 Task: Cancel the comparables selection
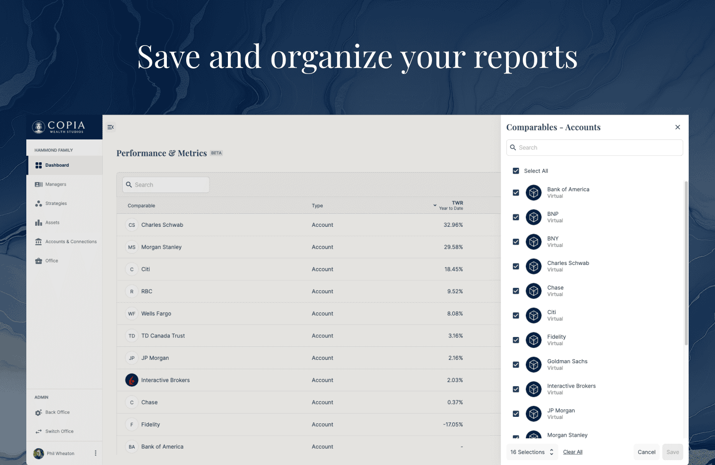click(646, 452)
